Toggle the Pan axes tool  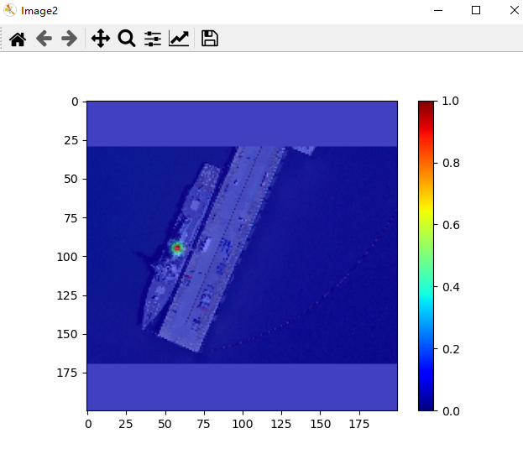point(101,39)
